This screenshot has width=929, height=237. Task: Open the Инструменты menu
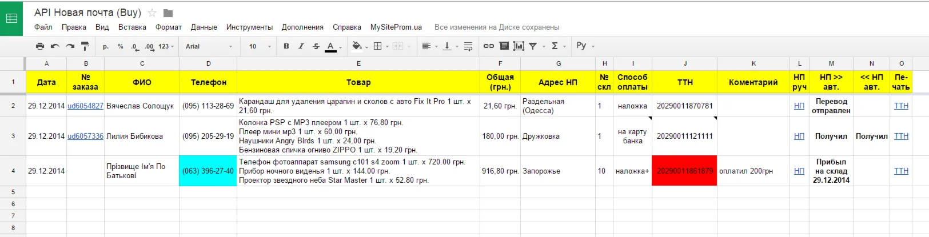click(249, 27)
